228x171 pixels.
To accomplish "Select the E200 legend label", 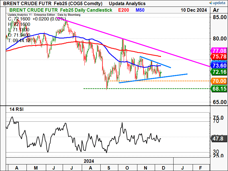I will tap(123, 10).
